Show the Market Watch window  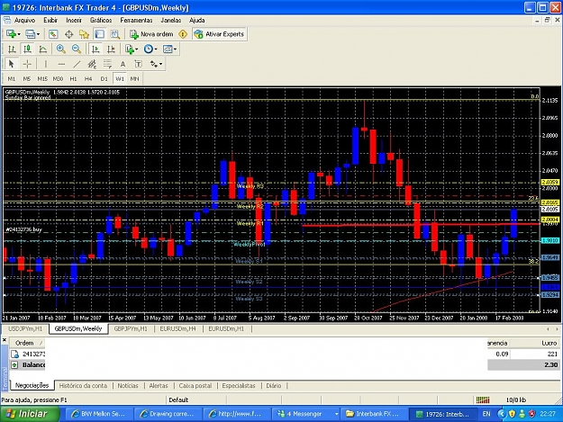coord(53,34)
